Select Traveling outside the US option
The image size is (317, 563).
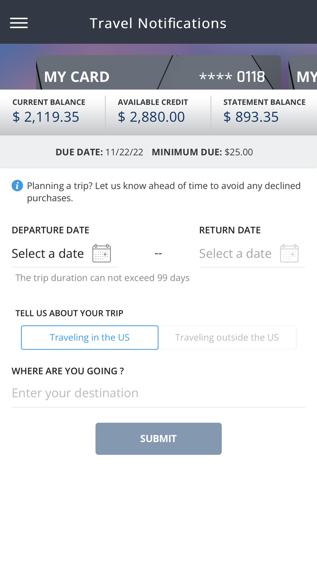[x=227, y=337]
